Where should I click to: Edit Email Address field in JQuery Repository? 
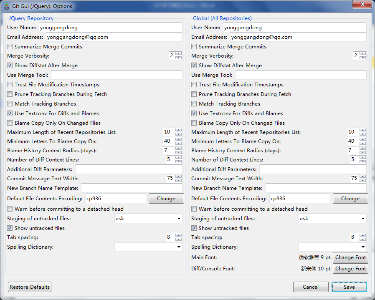click(x=114, y=37)
